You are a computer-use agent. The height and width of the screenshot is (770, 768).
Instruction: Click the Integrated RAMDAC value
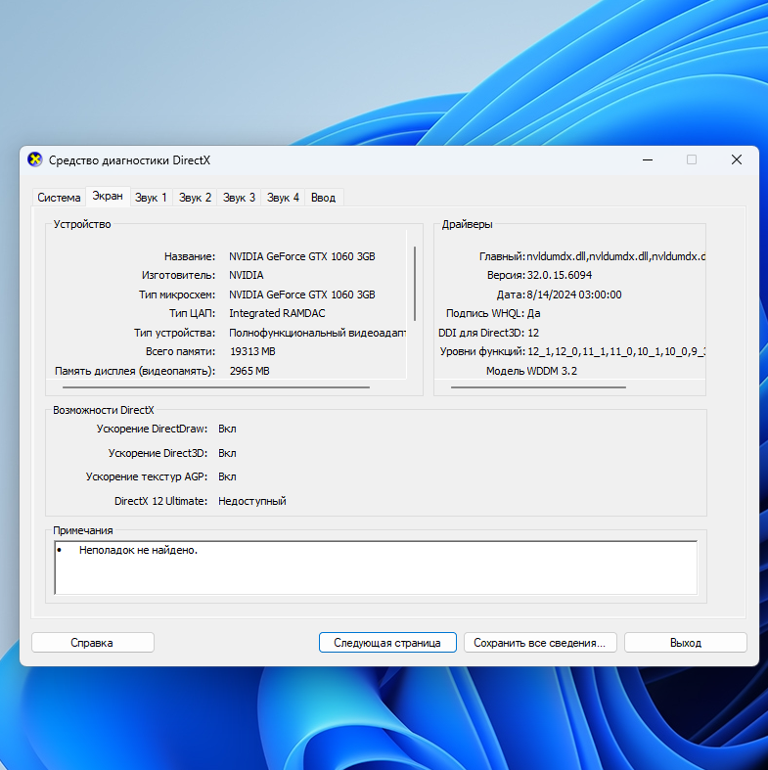pyautogui.click(x=277, y=313)
